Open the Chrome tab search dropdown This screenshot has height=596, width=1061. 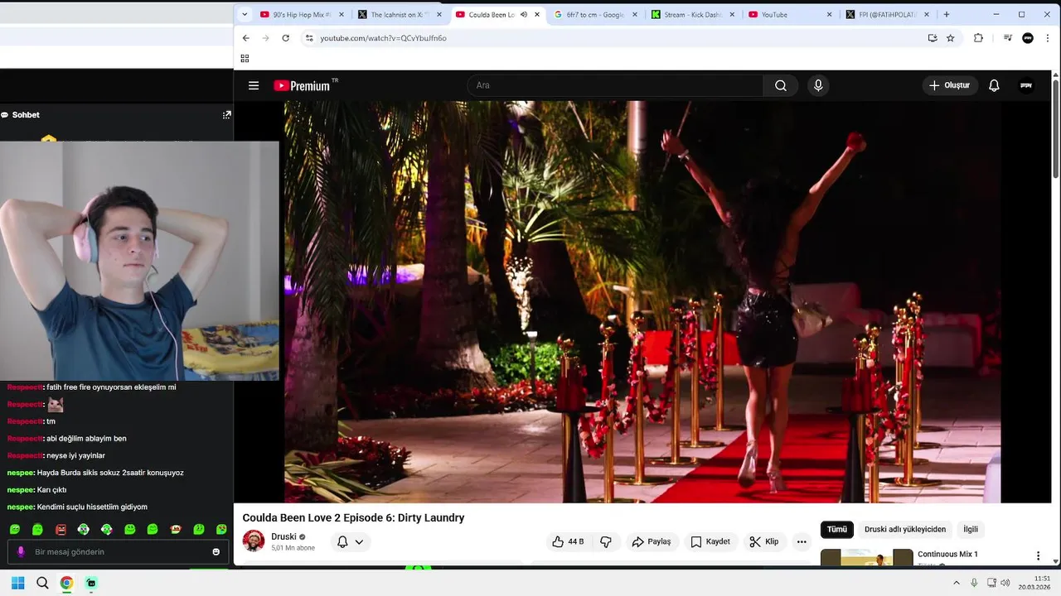pos(245,14)
